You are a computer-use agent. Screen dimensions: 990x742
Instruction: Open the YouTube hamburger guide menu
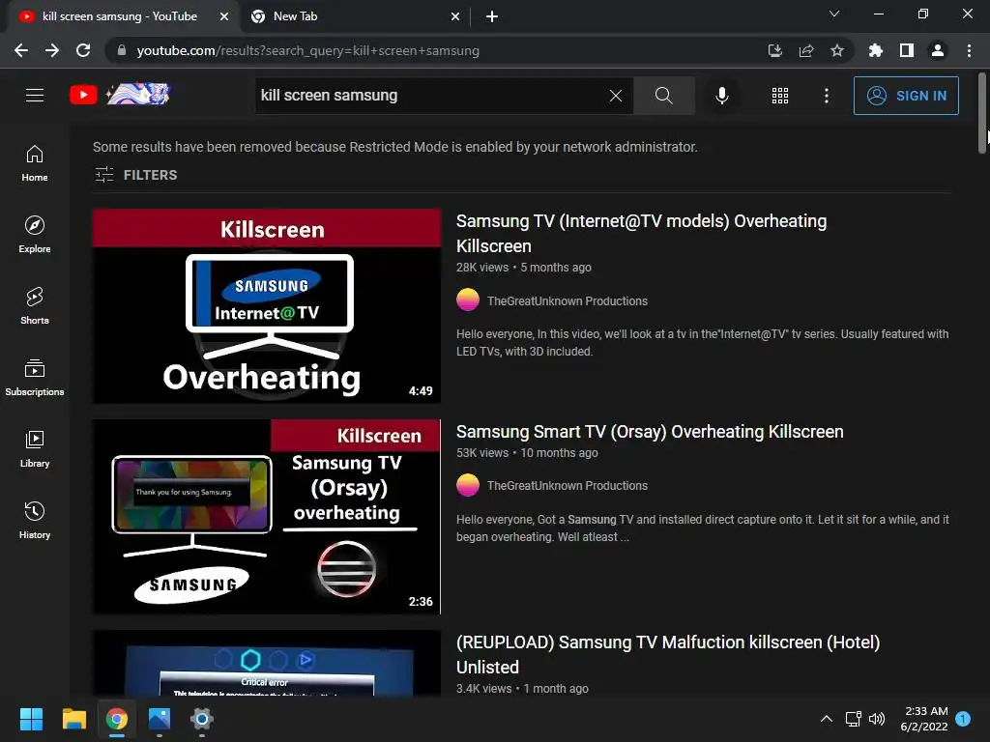[35, 96]
